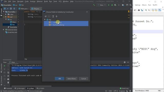164x92 pixels.
Task: Collapse the src folder in Project tree
Action: [6, 19]
